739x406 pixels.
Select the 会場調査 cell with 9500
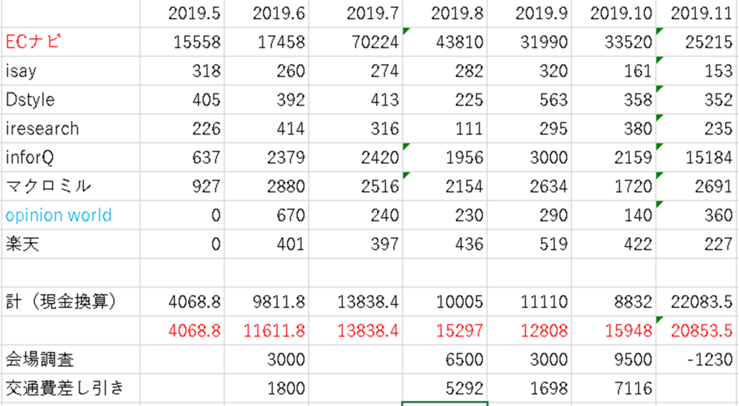click(613, 360)
